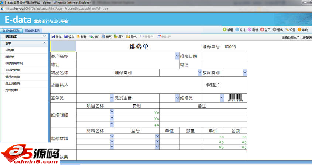This screenshot has width=312, height=165.
Task: Click the Refresh (刷新) icon
Action: point(250,30)
